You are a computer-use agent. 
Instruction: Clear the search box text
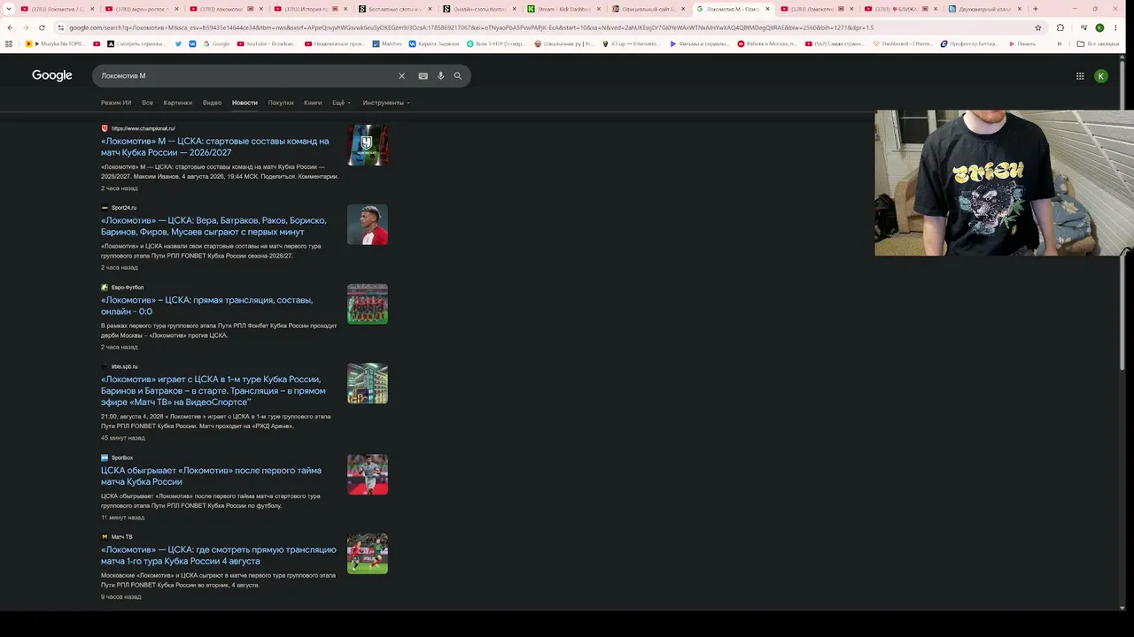401,76
